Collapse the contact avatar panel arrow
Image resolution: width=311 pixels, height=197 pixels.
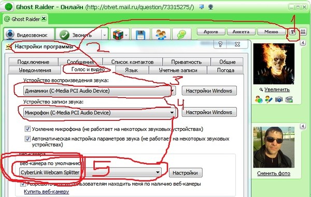pyautogui.click(x=303, y=42)
